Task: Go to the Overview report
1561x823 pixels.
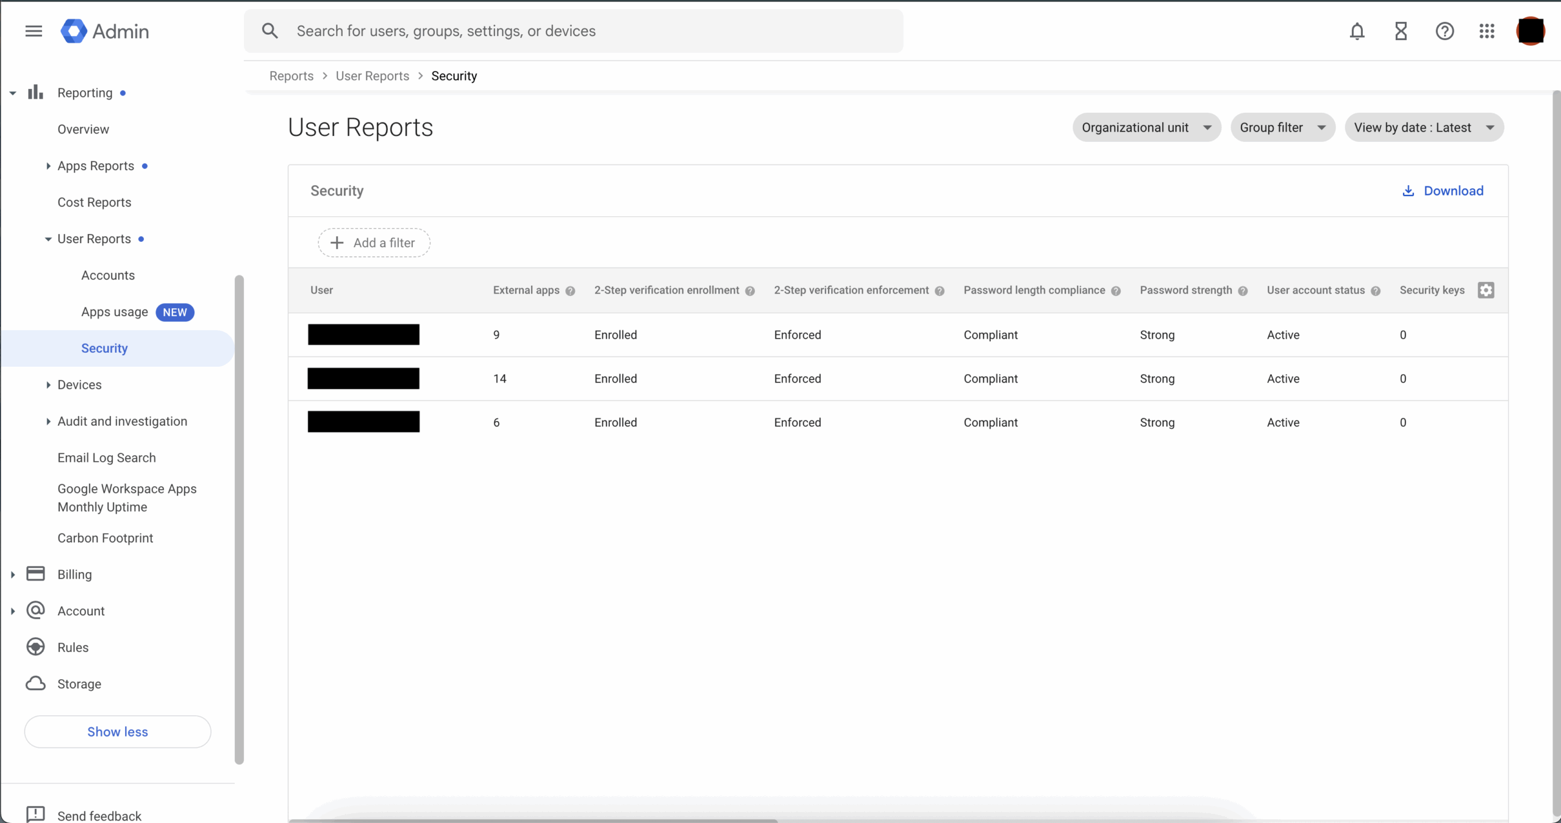Action: pyautogui.click(x=83, y=129)
